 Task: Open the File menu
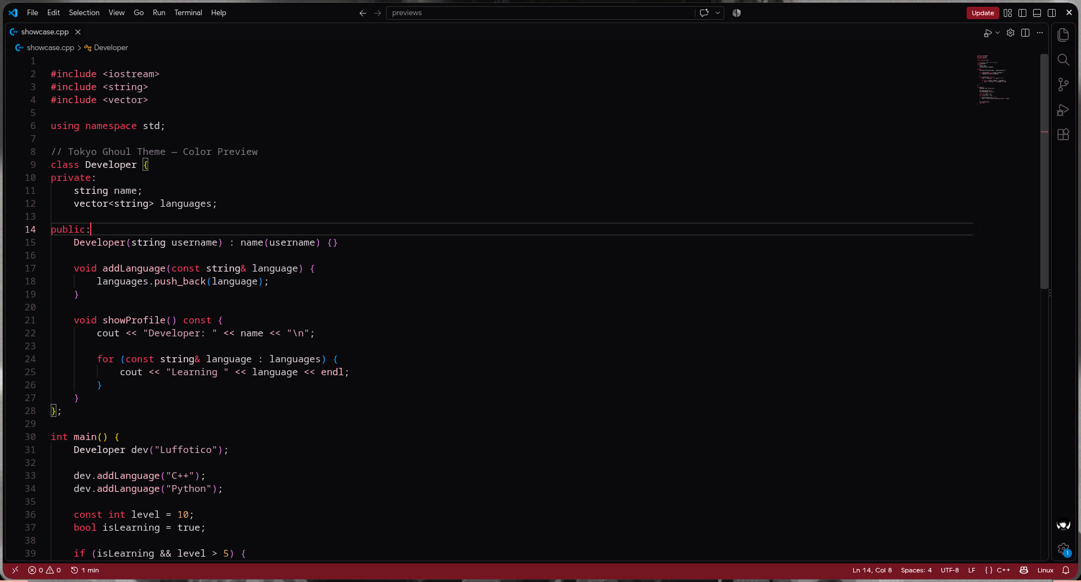(x=33, y=13)
